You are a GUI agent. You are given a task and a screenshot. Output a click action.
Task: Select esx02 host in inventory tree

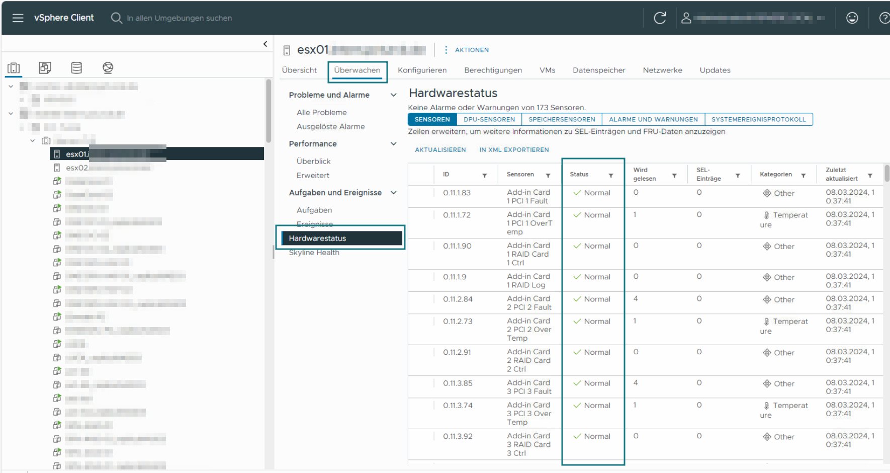[x=77, y=168]
